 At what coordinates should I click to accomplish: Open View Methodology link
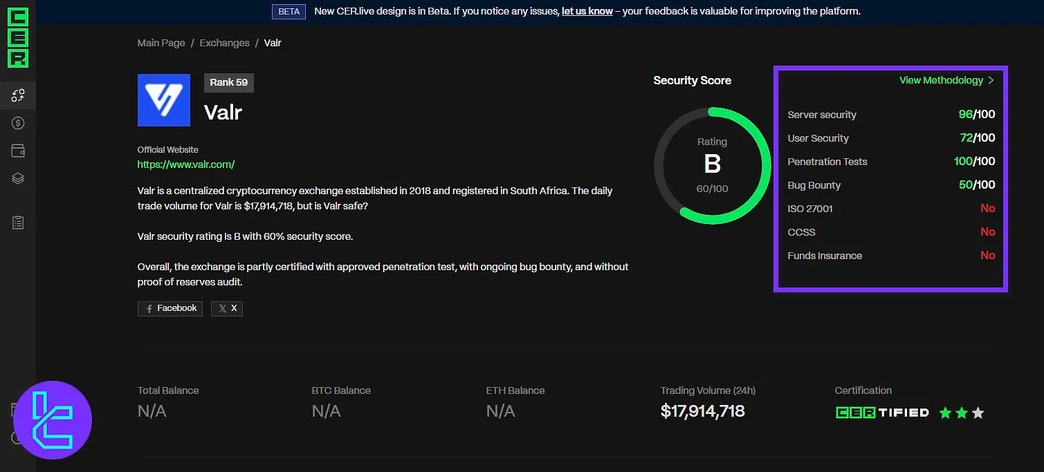click(x=941, y=80)
